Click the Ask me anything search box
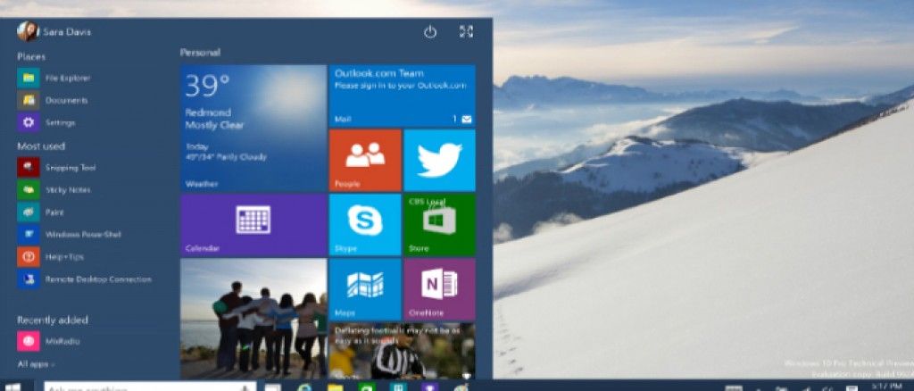The image size is (914, 391). (x=150, y=387)
